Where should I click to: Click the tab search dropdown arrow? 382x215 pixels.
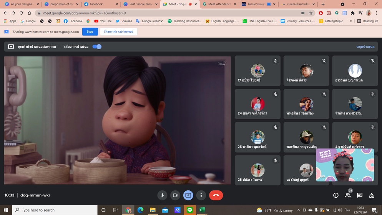coord(342,4)
